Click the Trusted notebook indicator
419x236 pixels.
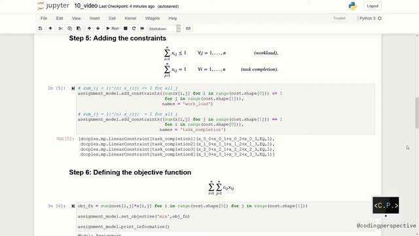(339, 18)
